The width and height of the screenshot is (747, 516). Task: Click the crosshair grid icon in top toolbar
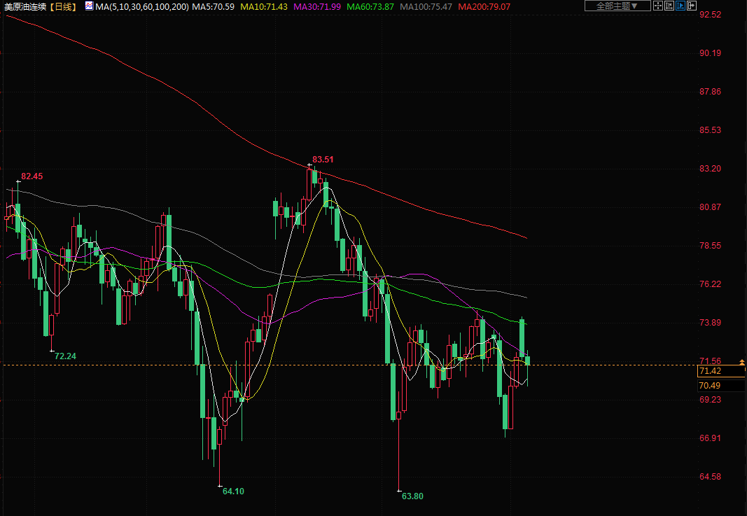coord(657,6)
